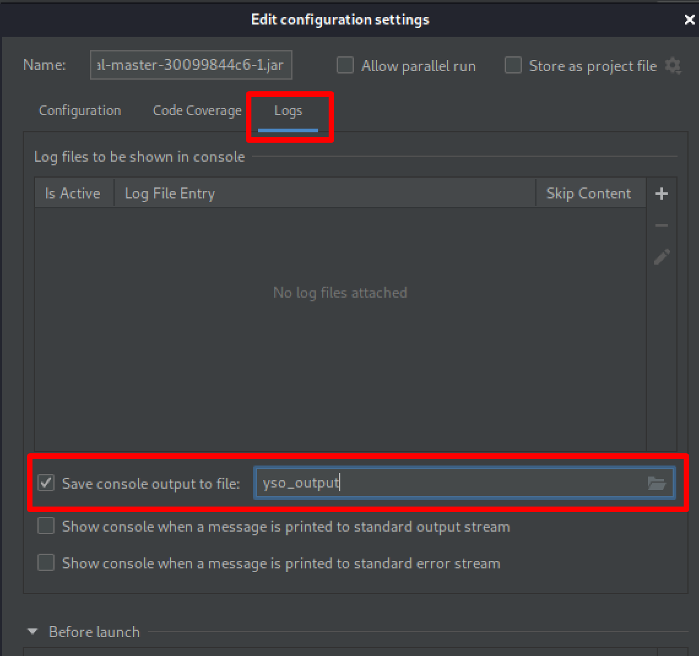The height and width of the screenshot is (656, 699).
Task: Select the Logs tab
Action: (x=288, y=111)
